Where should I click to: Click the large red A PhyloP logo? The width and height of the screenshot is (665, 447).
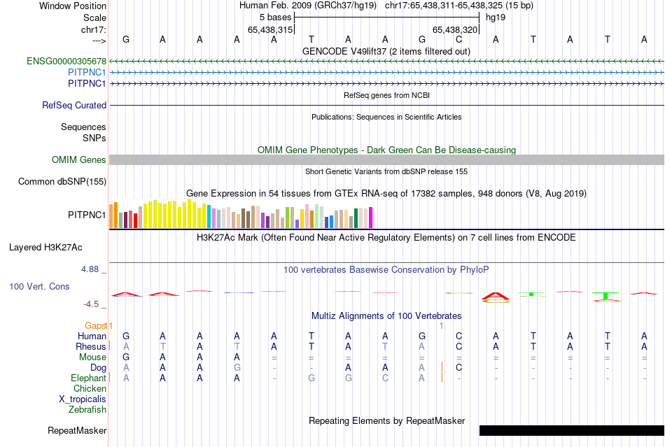(x=496, y=296)
